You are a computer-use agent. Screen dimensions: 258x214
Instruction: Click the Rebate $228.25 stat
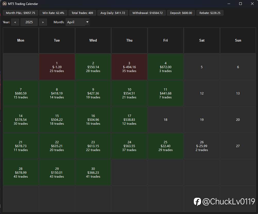click(210, 13)
